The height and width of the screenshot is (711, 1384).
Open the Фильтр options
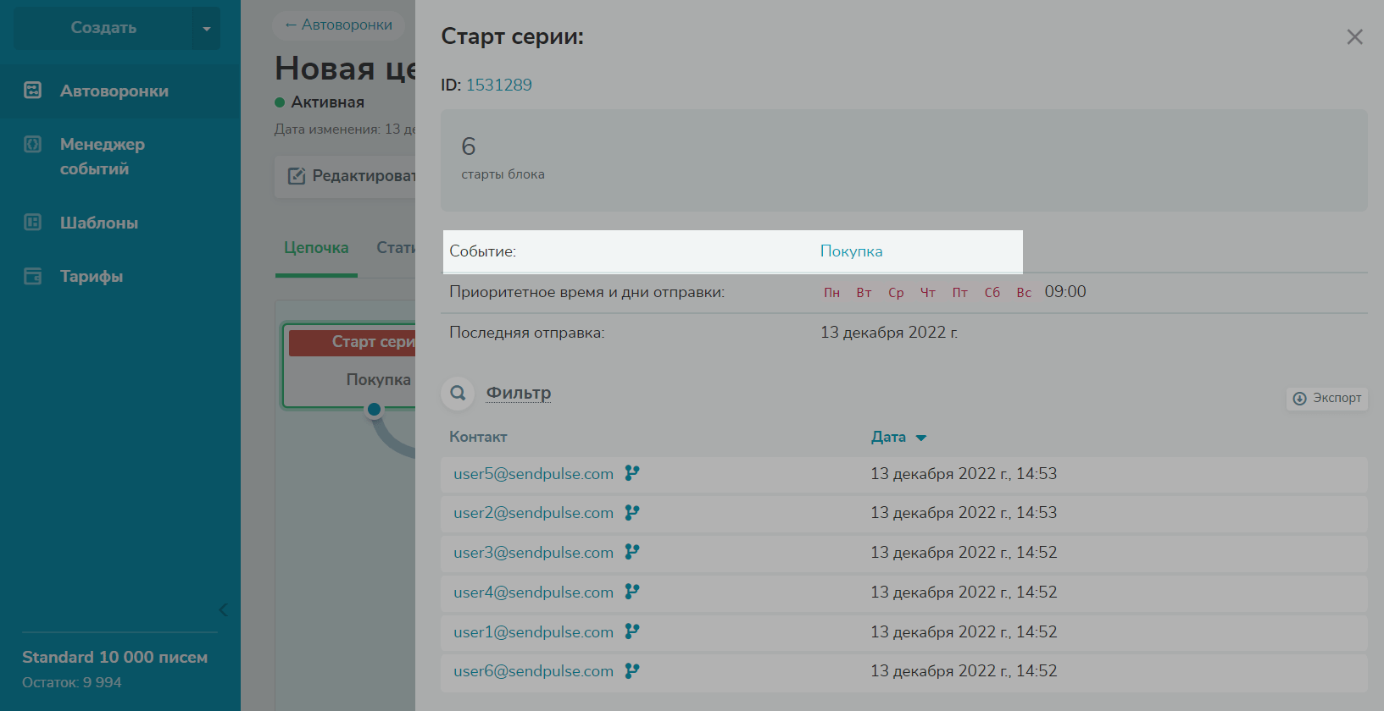point(519,393)
